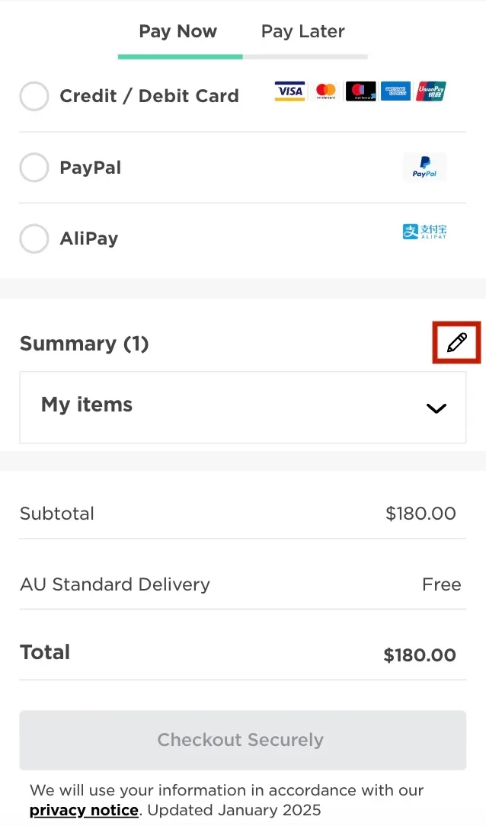Edit the order summary with pencil icon

coord(456,343)
